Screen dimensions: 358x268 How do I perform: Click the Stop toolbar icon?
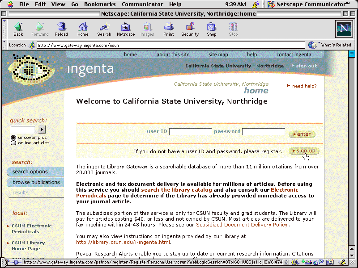pyautogui.click(x=233, y=29)
